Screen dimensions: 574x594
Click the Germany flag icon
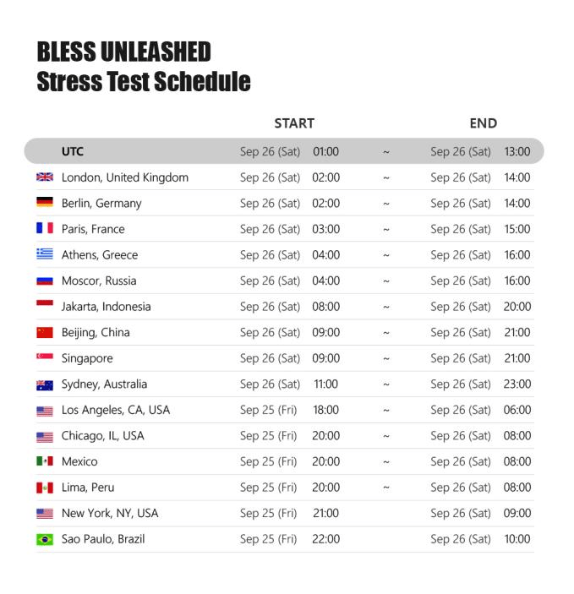(45, 202)
